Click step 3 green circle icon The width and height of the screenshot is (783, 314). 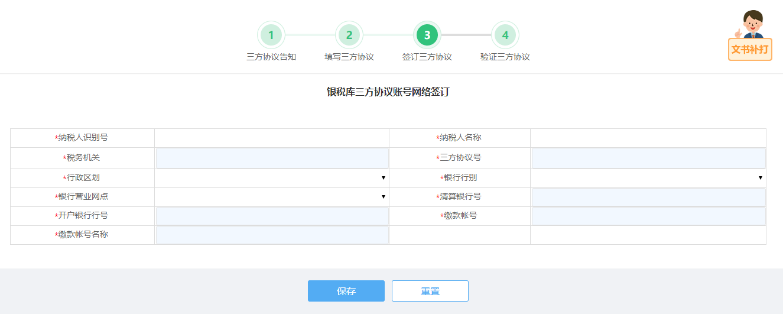(x=427, y=35)
